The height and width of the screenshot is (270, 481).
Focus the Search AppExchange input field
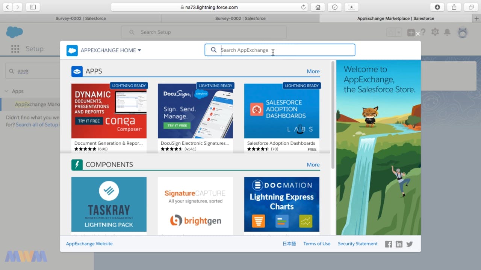click(280, 50)
